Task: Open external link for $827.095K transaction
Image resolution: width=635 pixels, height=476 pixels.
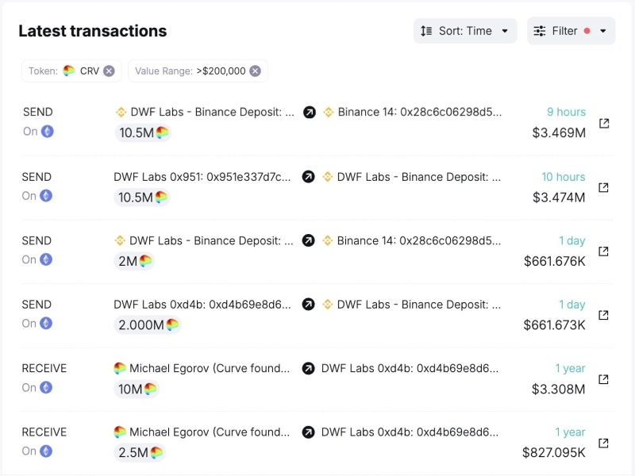Action: [x=604, y=443]
